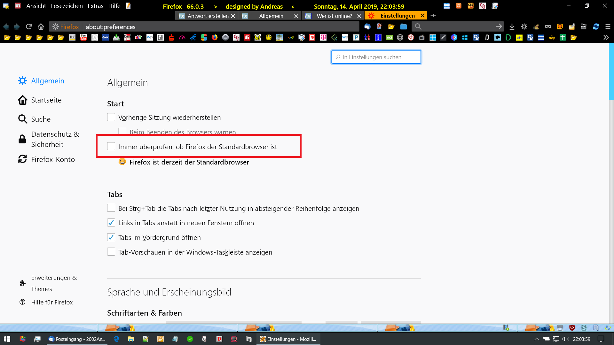Enable Vorherige Sitzung wiederherstellen

(x=111, y=117)
